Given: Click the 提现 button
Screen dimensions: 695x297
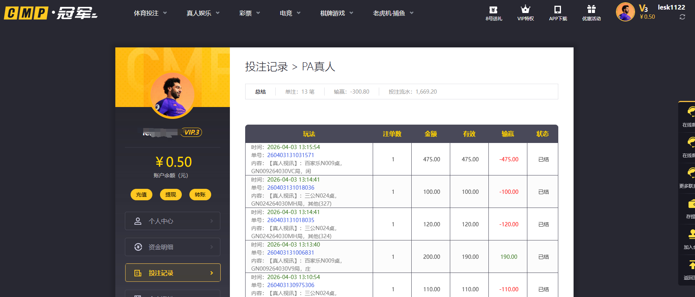Looking at the screenshot, I should point(171,195).
